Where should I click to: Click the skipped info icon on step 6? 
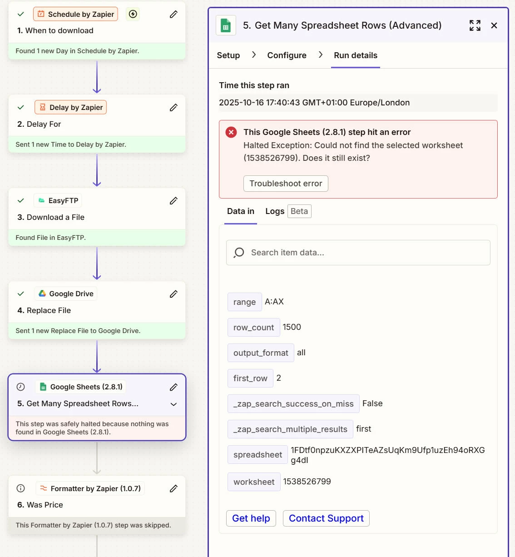[x=20, y=488]
